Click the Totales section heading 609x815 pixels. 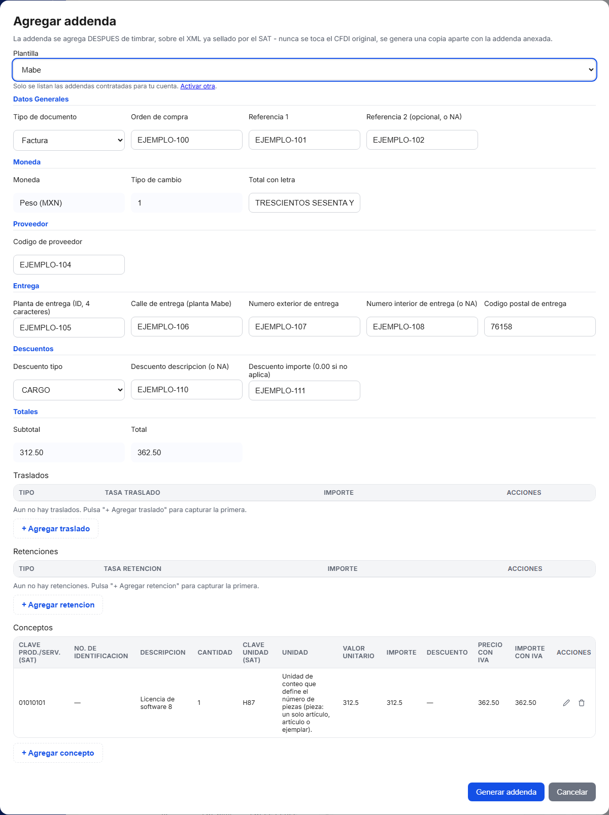pos(25,412)
